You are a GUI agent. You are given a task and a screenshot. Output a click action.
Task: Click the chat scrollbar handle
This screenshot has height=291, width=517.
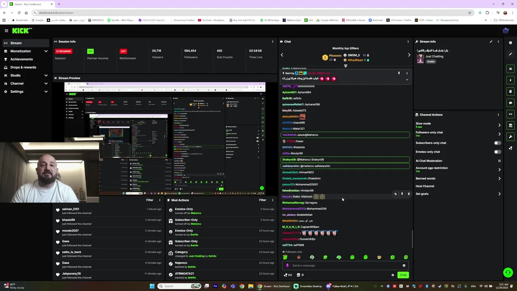[412, 239]
